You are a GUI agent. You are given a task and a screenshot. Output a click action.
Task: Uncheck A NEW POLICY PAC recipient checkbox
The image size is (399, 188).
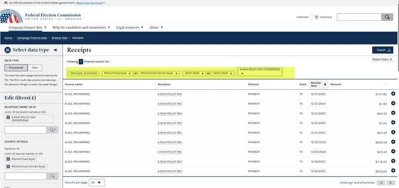point(8,117)
